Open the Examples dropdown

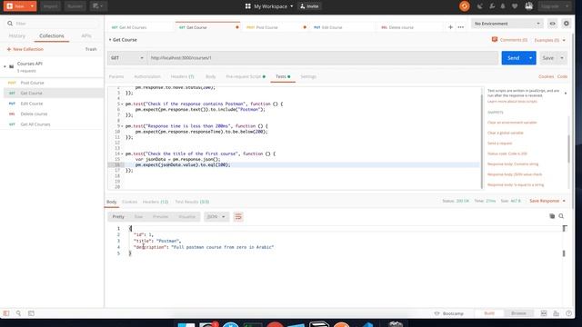[x=549, y=40]
